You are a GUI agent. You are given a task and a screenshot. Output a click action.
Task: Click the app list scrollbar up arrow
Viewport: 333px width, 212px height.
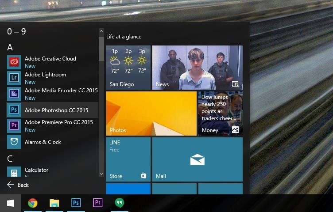tap(101, 31)
